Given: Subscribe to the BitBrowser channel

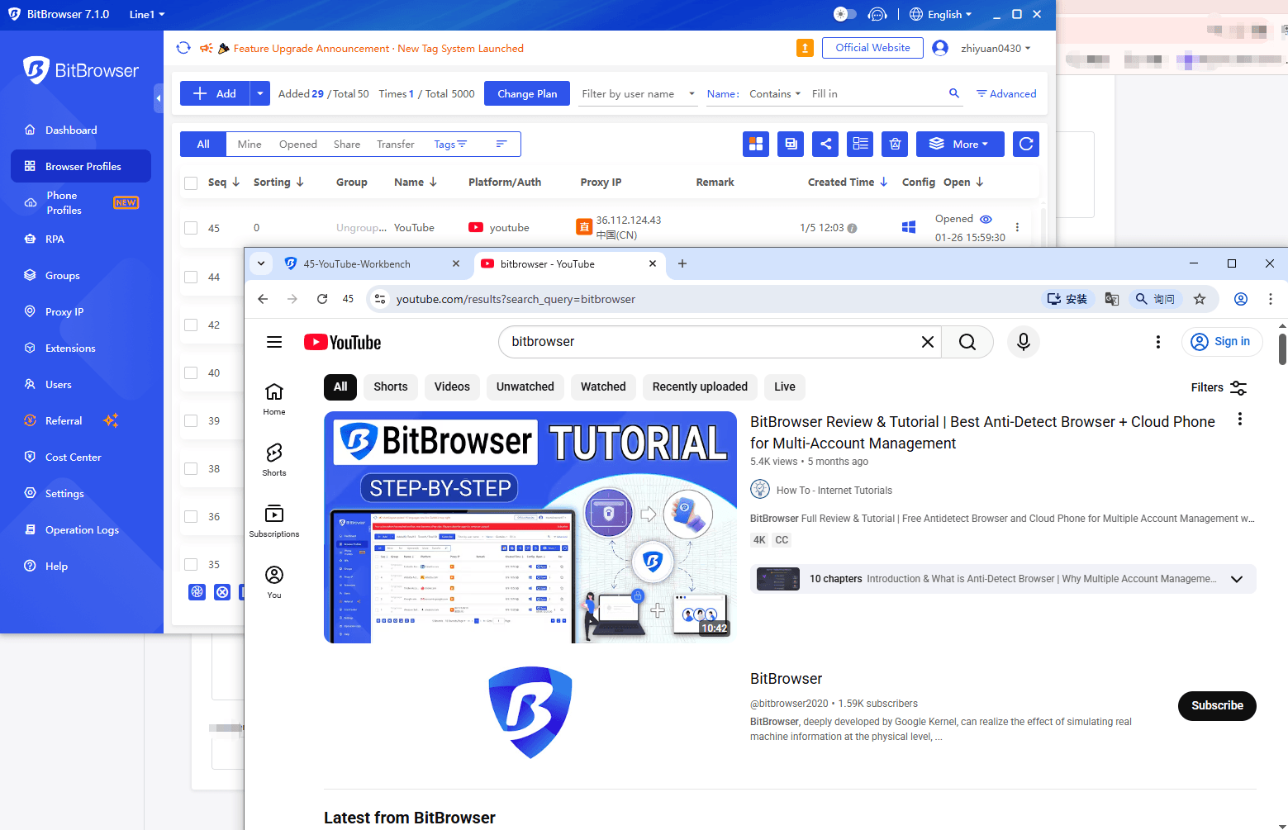Looking at the screenshot, I should coord(1216,706).
